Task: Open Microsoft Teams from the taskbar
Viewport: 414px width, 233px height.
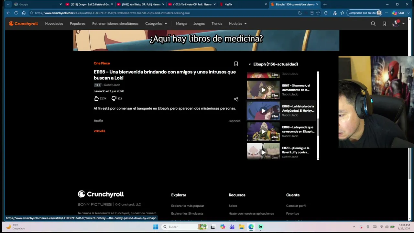Action: pos(232,227)
